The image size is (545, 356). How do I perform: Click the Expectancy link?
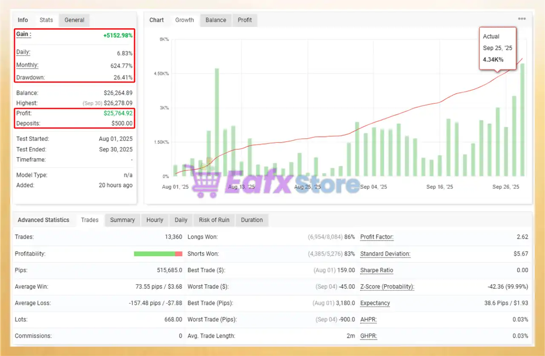coord(375,303)
